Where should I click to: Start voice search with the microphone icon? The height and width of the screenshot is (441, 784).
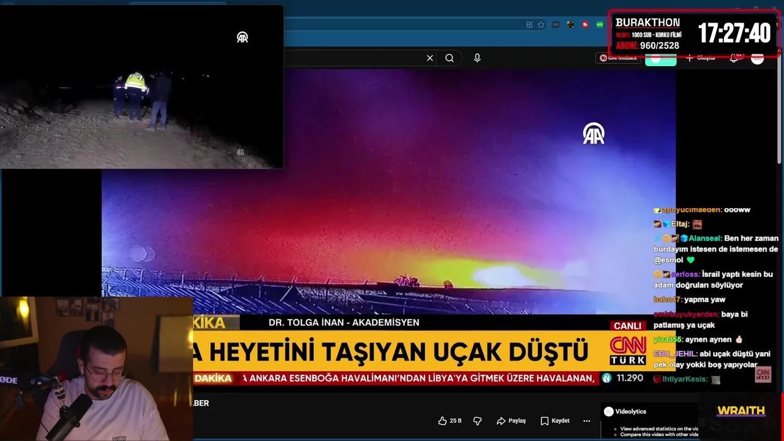[x=477, y=58]
